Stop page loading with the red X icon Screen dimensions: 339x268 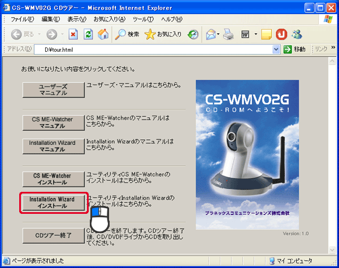point(73,34)
